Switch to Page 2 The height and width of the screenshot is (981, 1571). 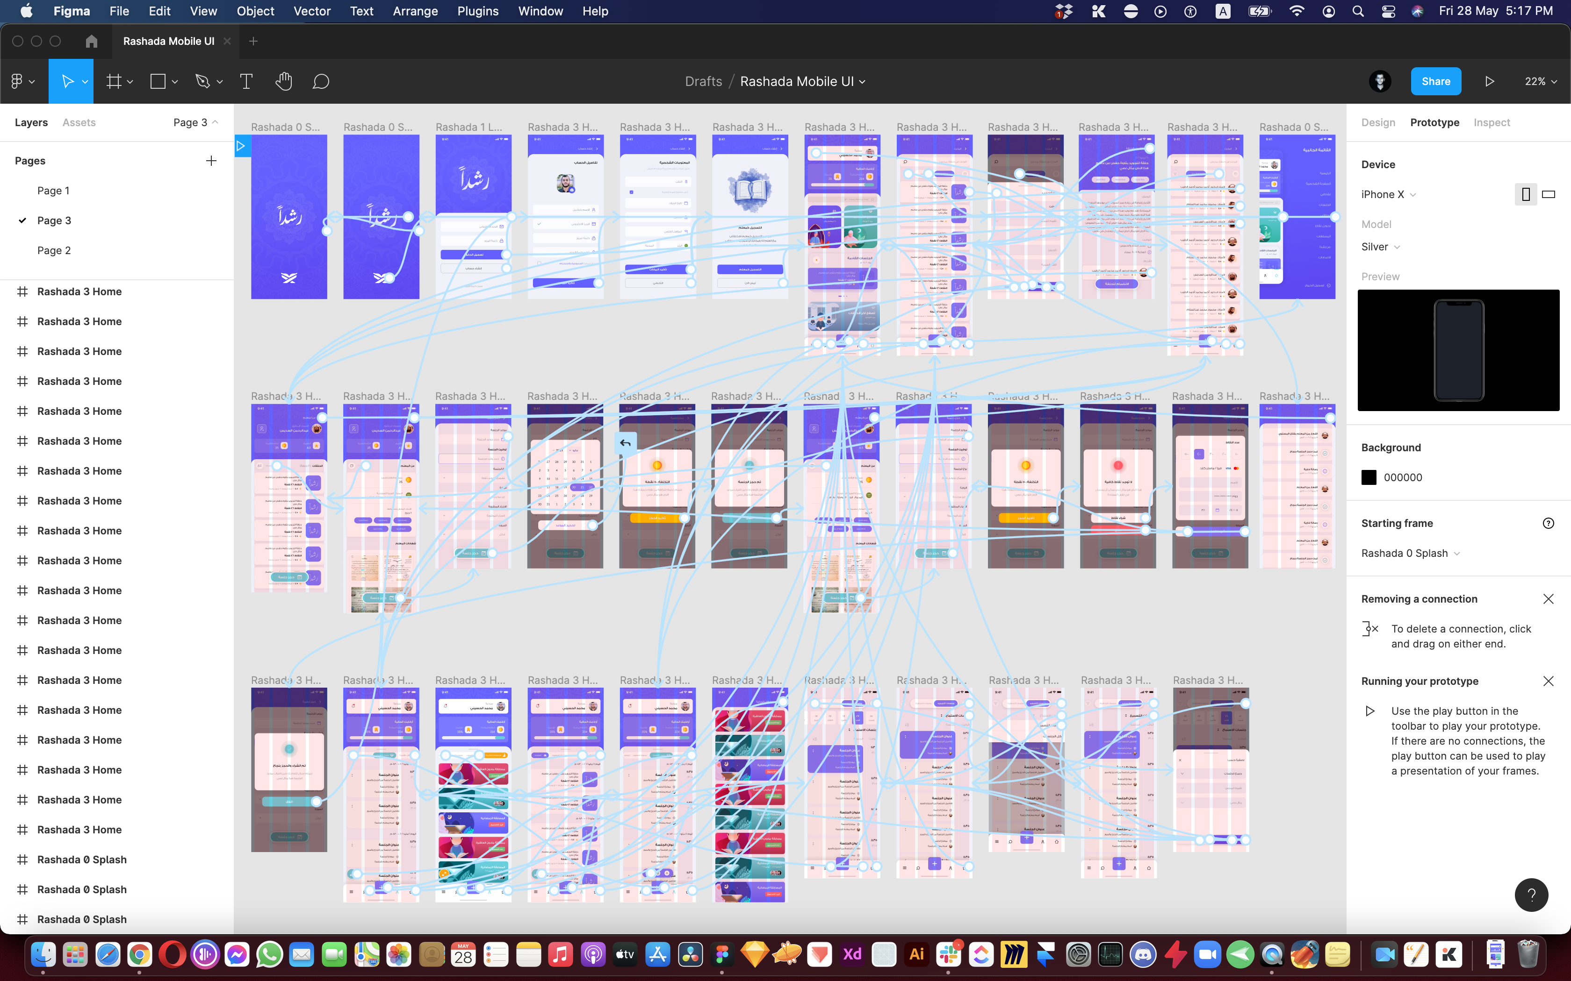pos(54,250)
